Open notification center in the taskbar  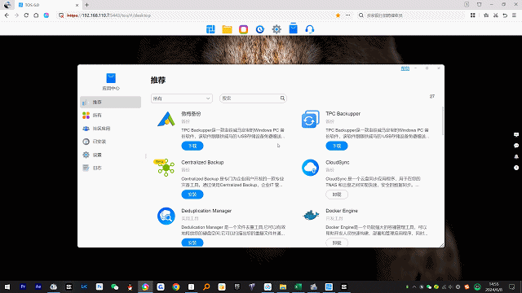pyautogui.click(x=512, y=286)
